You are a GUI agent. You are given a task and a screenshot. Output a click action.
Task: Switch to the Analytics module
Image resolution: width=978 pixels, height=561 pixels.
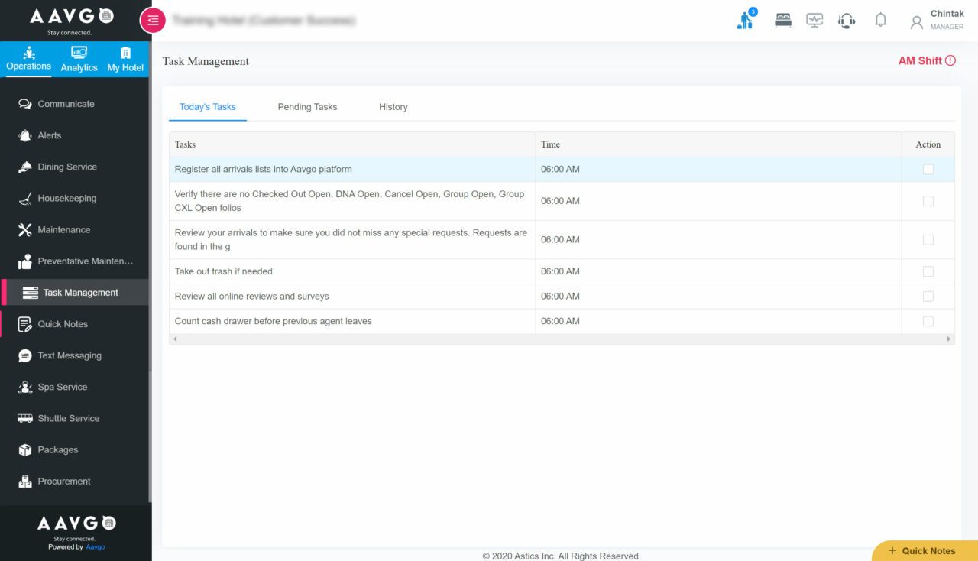click(x=78, y=59)
